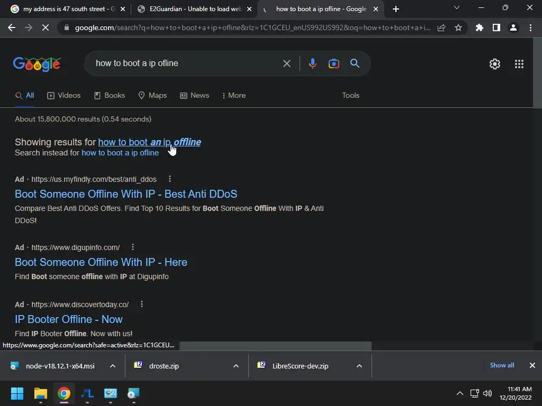Clear the Google search box text

point(286,63)
